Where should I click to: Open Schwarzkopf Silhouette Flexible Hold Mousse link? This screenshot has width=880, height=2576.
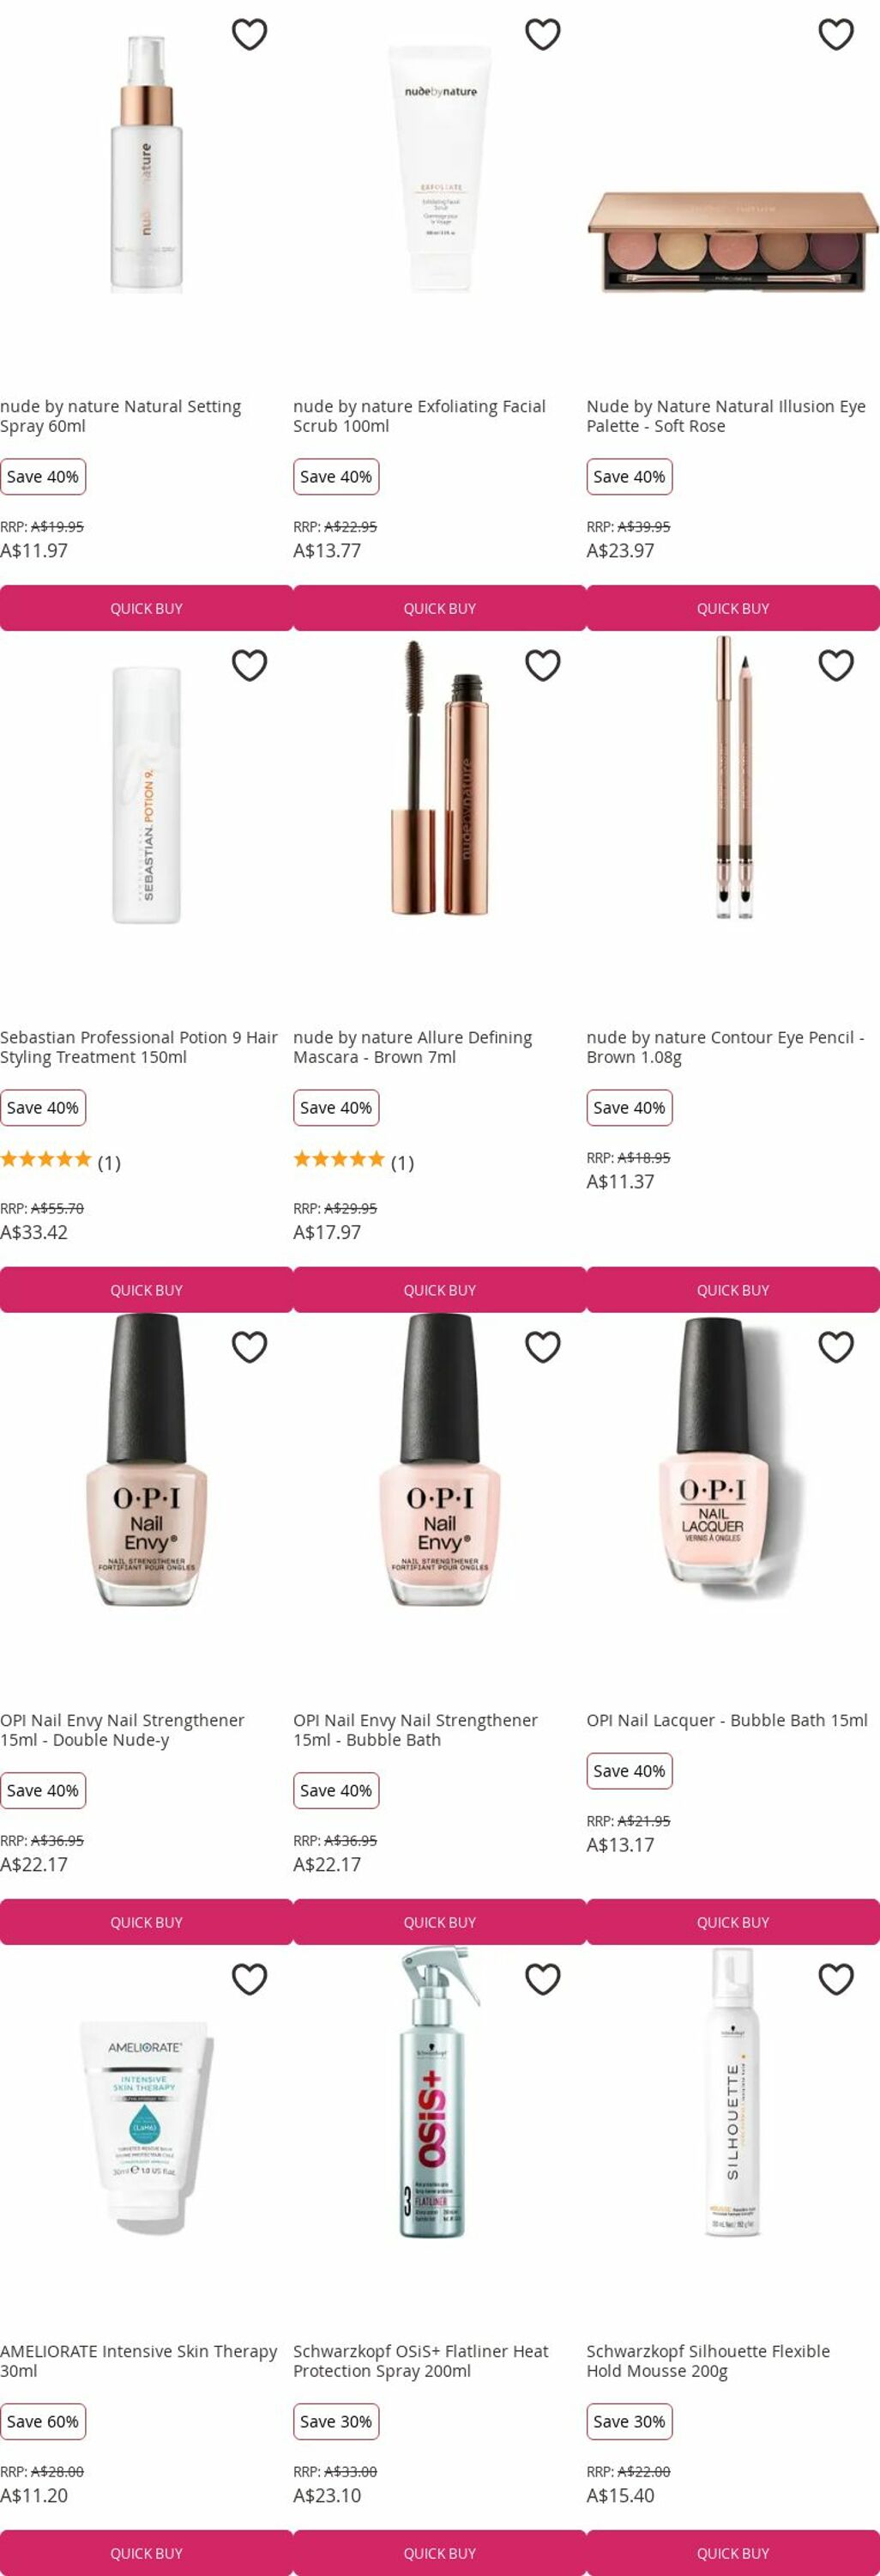[x=708, y=2361]
